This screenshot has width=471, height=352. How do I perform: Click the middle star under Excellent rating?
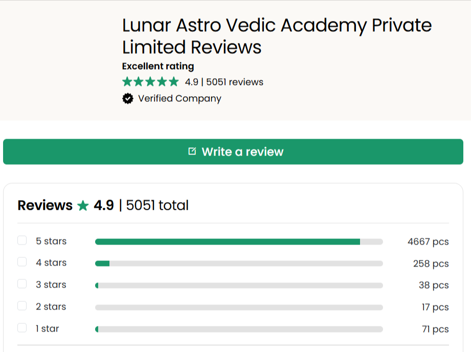pos(151,81)
